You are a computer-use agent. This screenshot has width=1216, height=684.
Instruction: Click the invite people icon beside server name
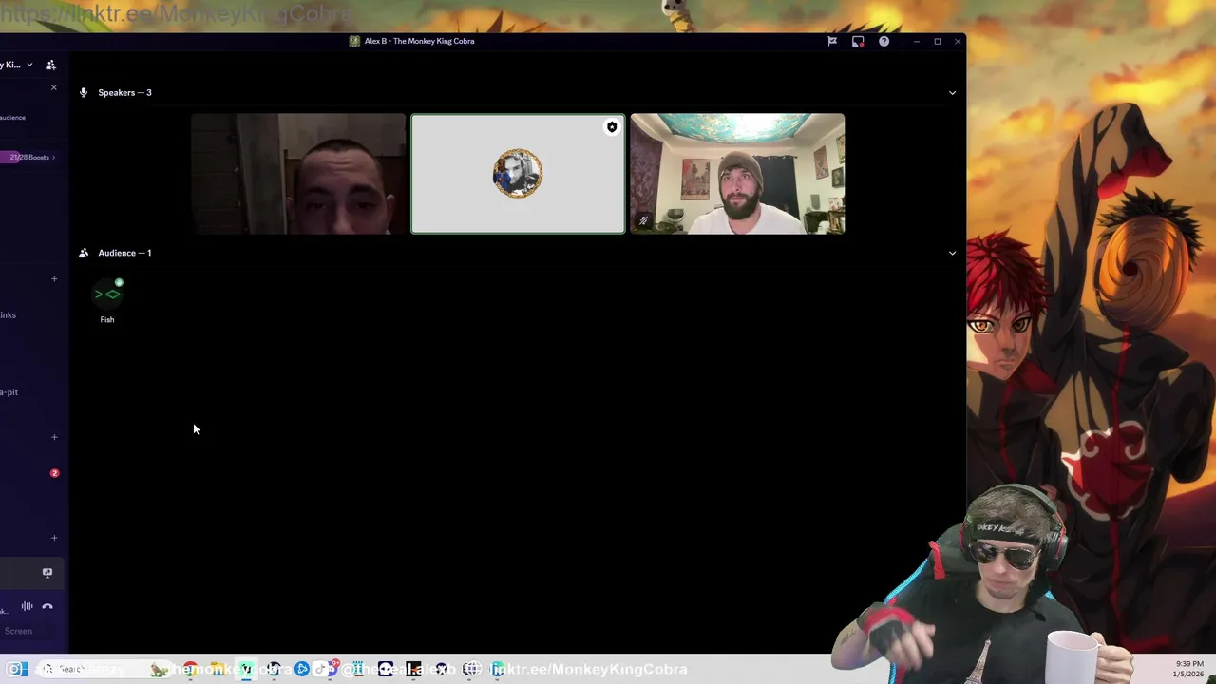pyautogui.click(x=50, y=65)
